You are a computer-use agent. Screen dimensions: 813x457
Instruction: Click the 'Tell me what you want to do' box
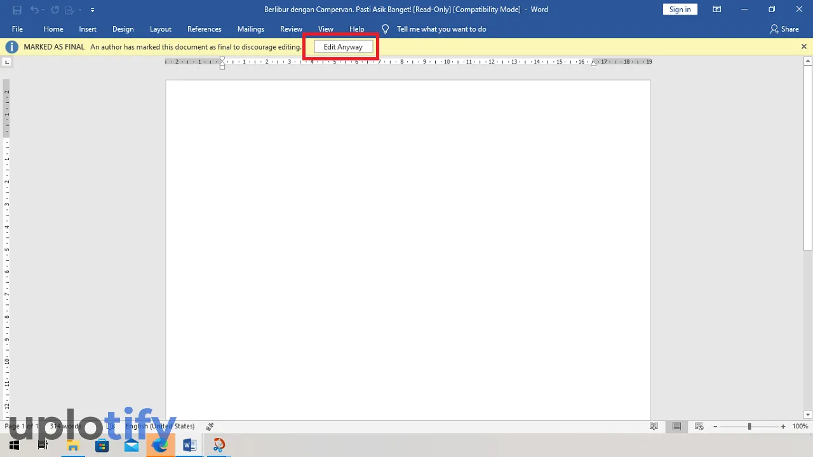tap(441, 29)
